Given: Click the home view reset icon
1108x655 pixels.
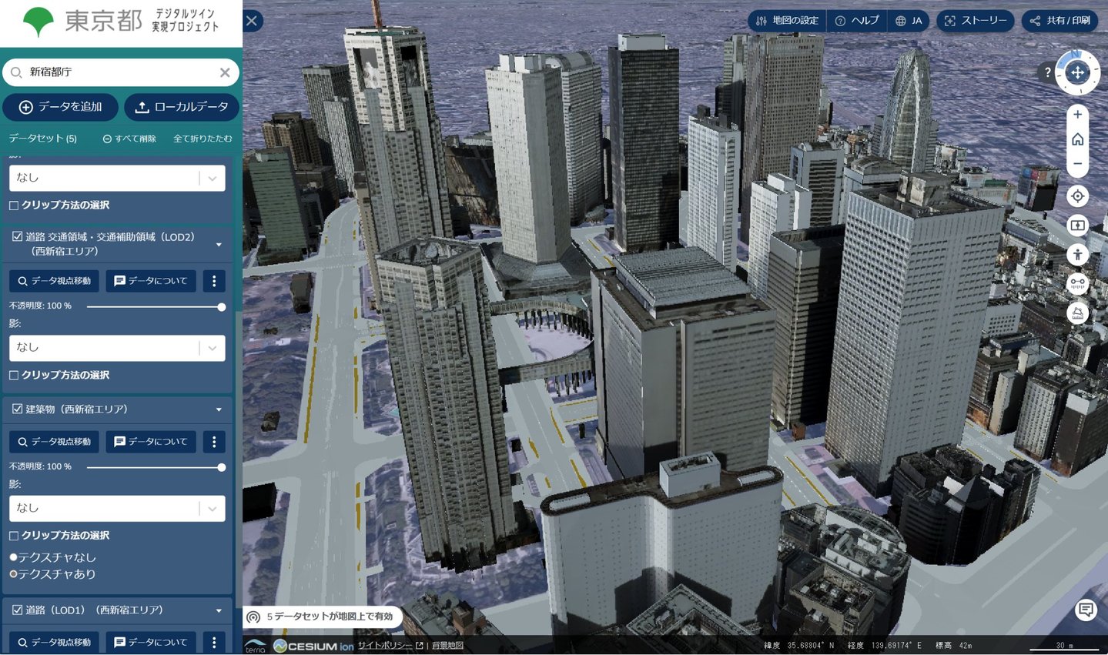Looking at the screenshot, I should click(x=1077, y=139).
